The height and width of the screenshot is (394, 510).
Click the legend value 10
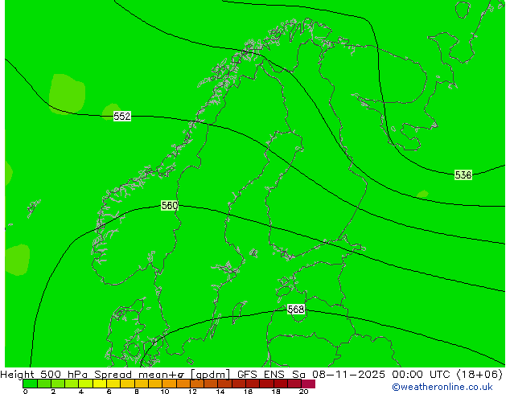(x=165, y=392)
